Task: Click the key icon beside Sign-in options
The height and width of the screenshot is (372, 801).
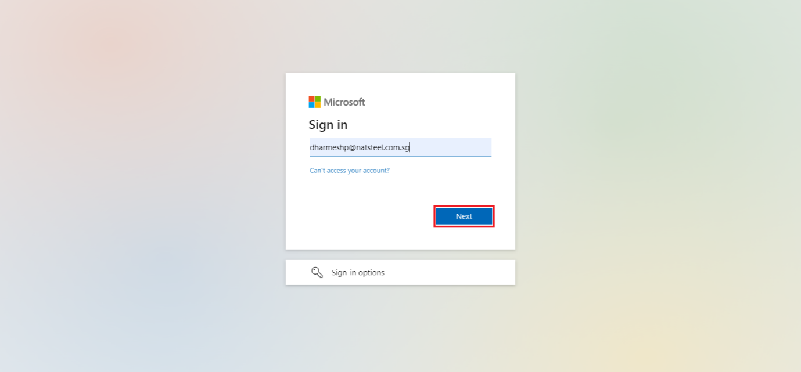Action: coord(317,272)
